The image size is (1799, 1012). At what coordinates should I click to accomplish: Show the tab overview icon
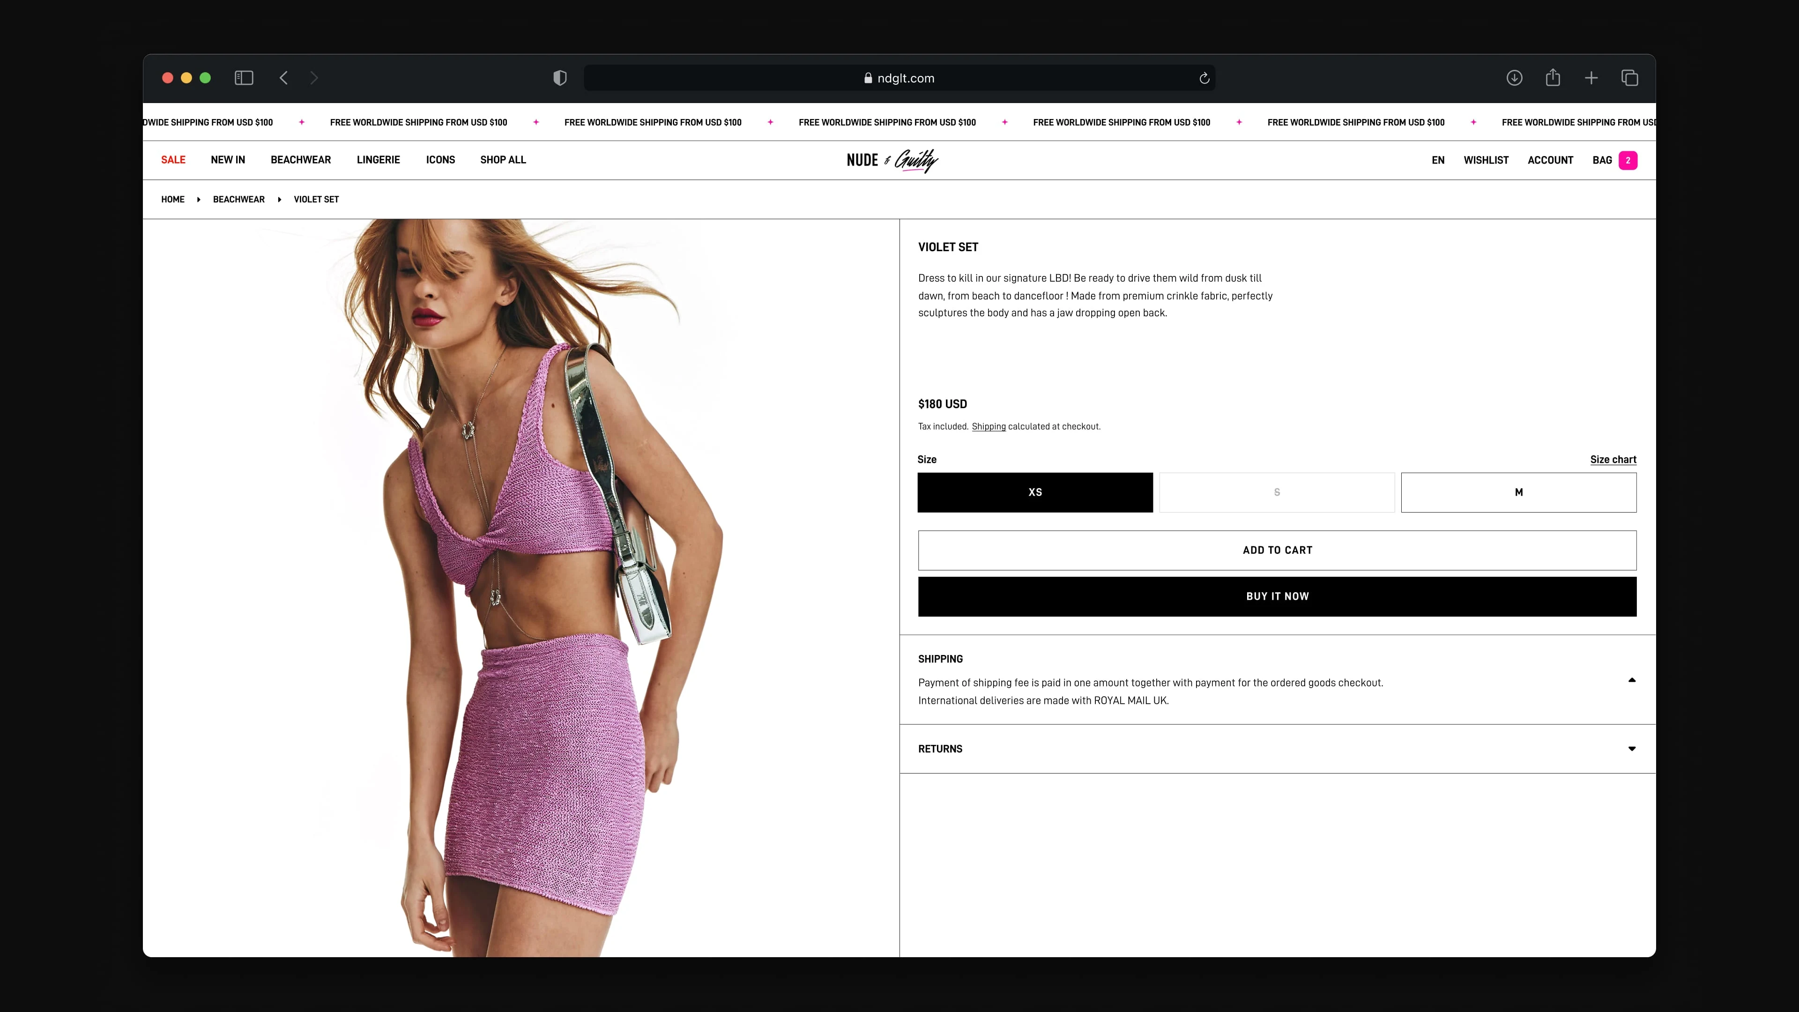[x=1629, y=77]
